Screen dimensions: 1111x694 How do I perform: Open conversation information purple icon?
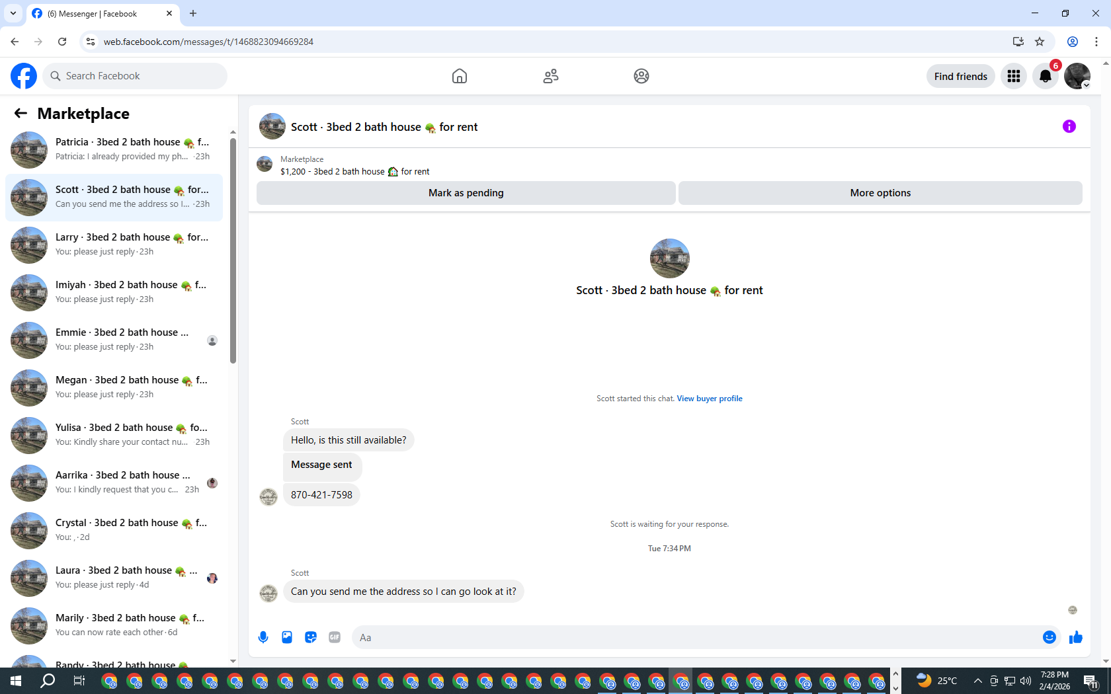pos(1069,126)
